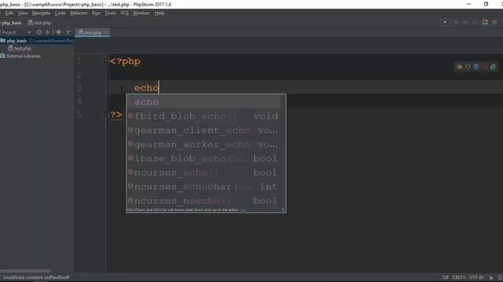Open file in Firefox browser icon

(x=468, y=67)
